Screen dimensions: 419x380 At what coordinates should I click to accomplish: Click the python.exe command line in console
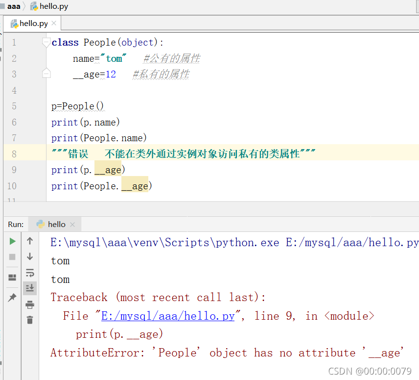(234, 242)
